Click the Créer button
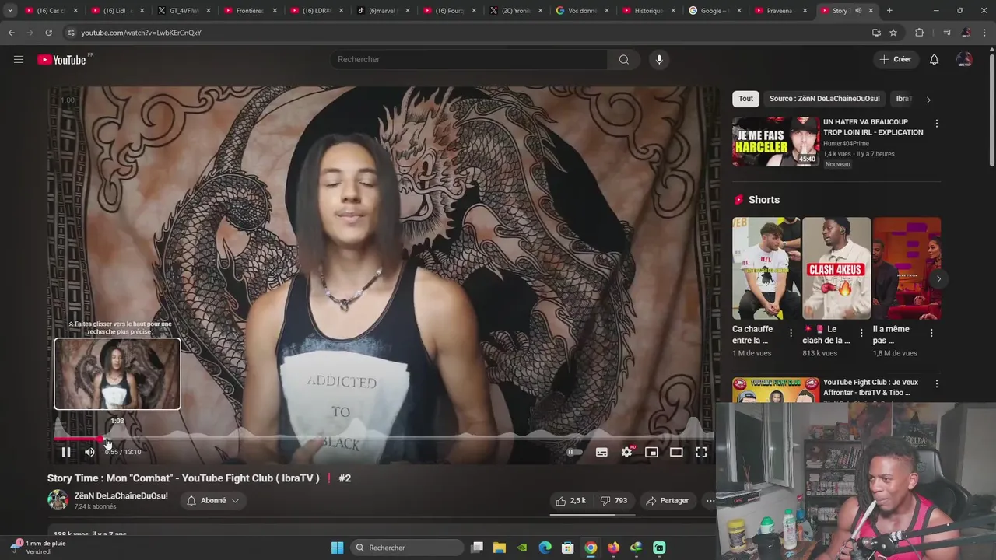This screenshot has height=560, width=996. 895,59
